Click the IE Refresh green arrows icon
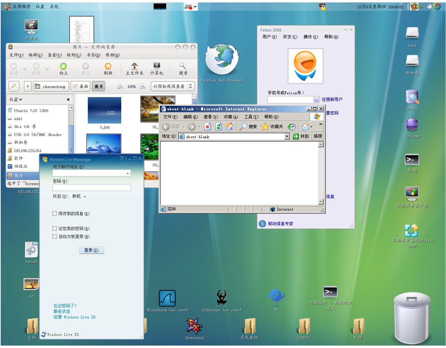Viewport: 446px width, 348px height. coord(218,127)
